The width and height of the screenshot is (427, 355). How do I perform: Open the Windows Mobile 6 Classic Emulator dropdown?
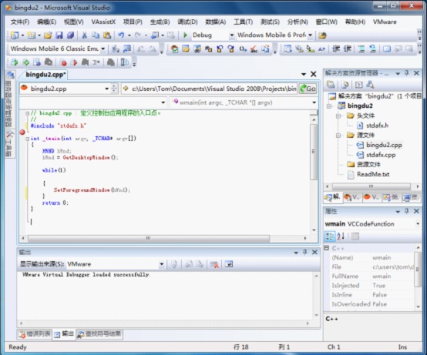pyautogui.click(x=103, y=49)
